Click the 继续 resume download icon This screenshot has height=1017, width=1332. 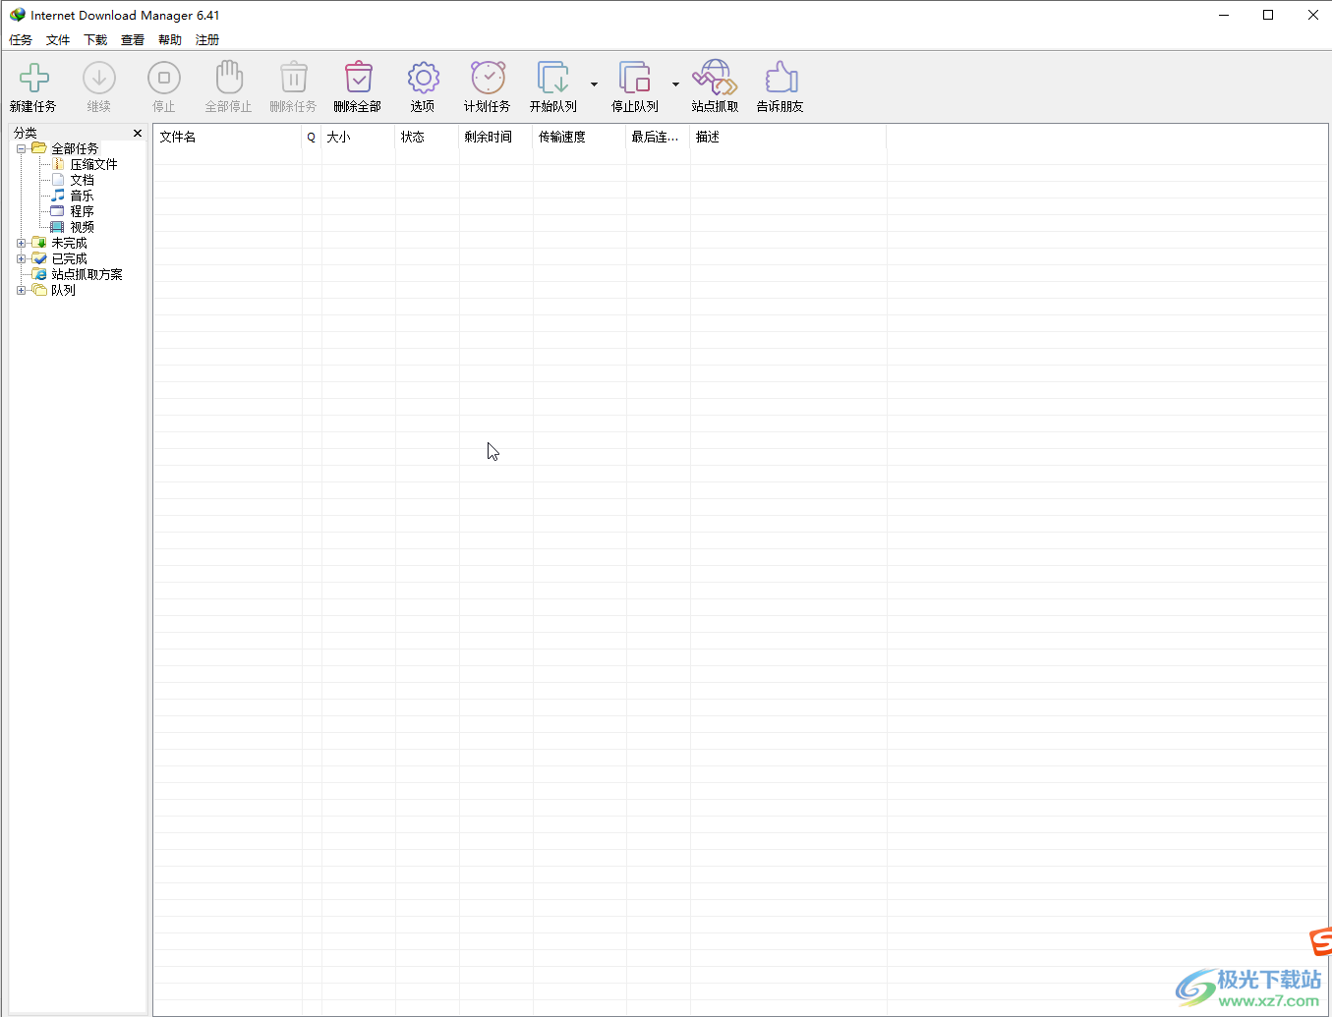tap(99, 78)
